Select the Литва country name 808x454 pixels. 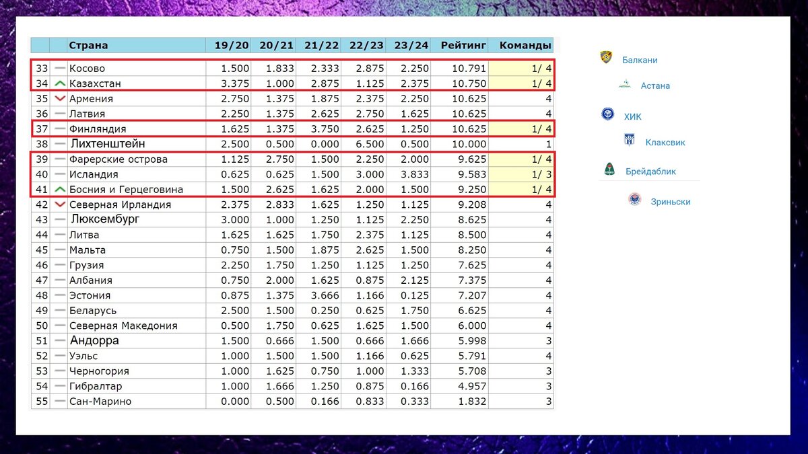pos(84,235)
